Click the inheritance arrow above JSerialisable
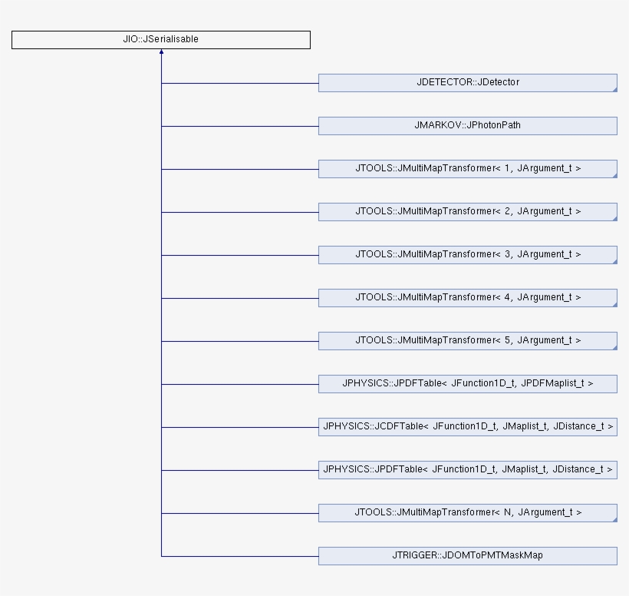Image resolution: width=629 pixels, height=596 pixels. [x=161, y=50]
